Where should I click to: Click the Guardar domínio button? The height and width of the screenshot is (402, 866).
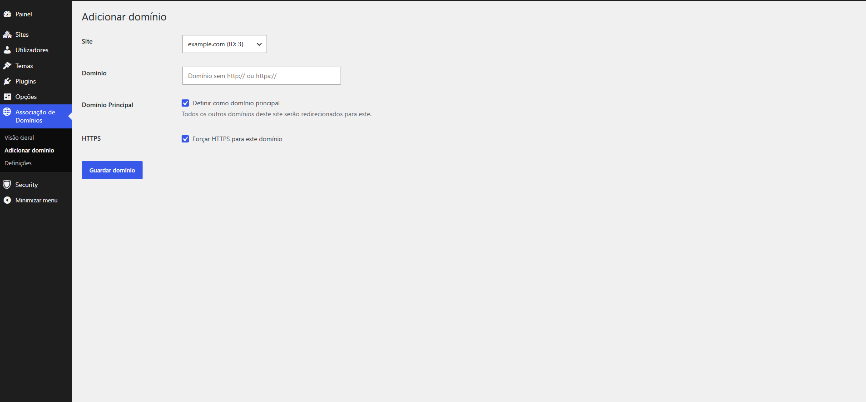coord(112,170)
